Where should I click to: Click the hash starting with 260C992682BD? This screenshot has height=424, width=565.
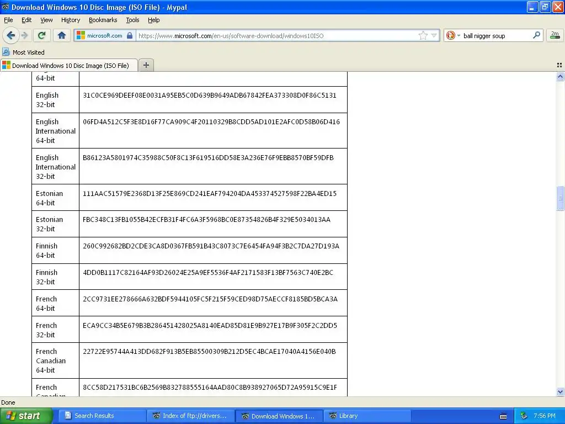211,246
